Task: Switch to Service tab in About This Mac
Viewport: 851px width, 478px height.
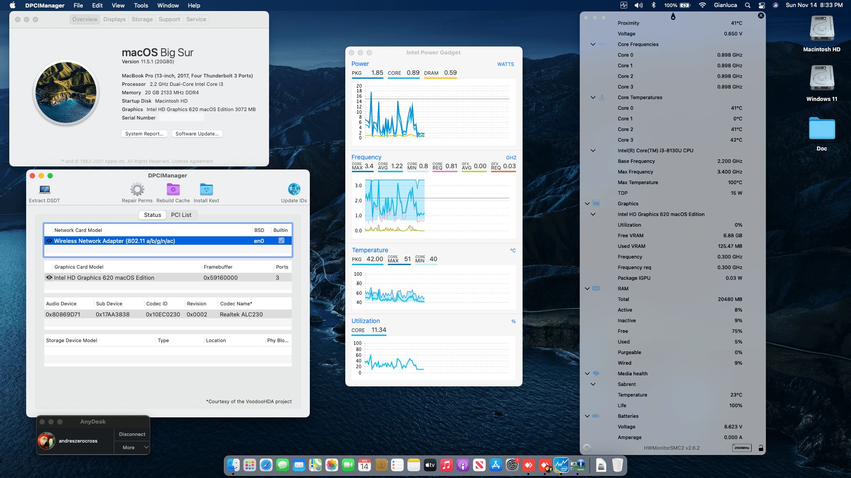Action: (196, 19)
